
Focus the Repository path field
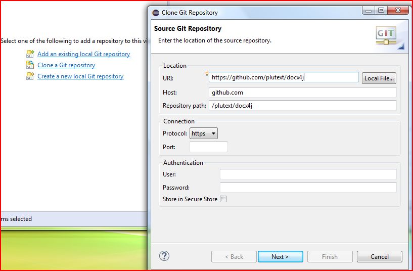tap(303, 106)
